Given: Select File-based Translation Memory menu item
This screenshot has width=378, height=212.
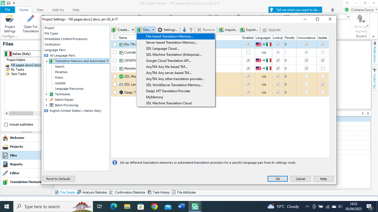Looking at the screenshot, I should [170, 36].
